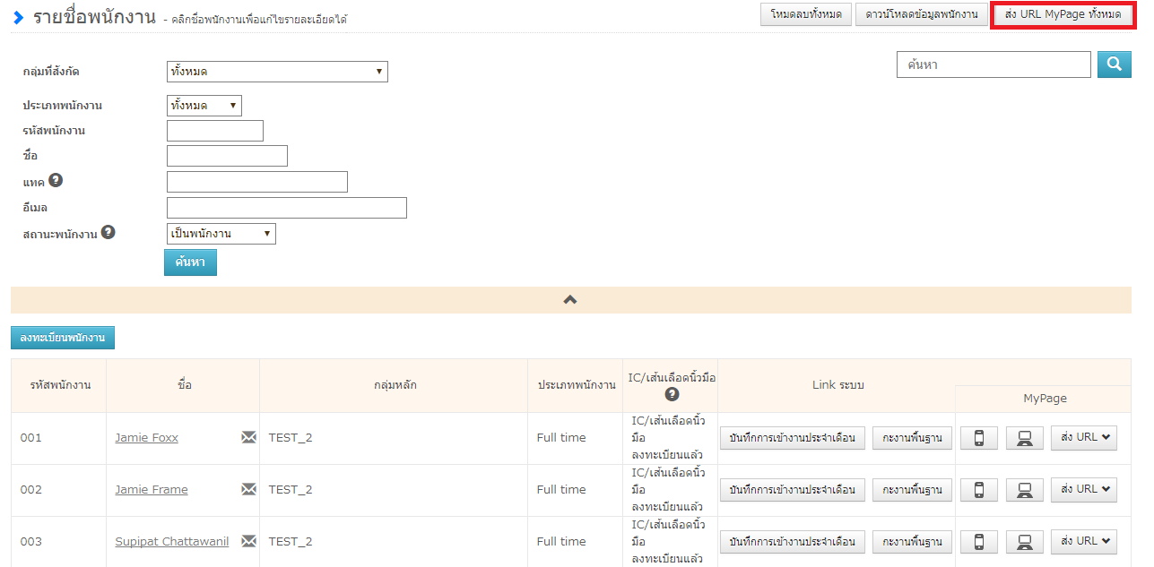Click ส่ง URL MyPage ทั้งหมด button
Image resolution: width=1154 pixels, height=567 pixels.
tap(1063, 14)
